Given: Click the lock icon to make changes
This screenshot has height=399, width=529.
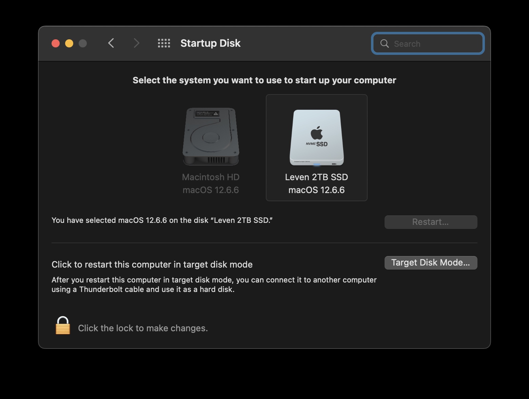Looking at the screenshot, I should (63, 325).
